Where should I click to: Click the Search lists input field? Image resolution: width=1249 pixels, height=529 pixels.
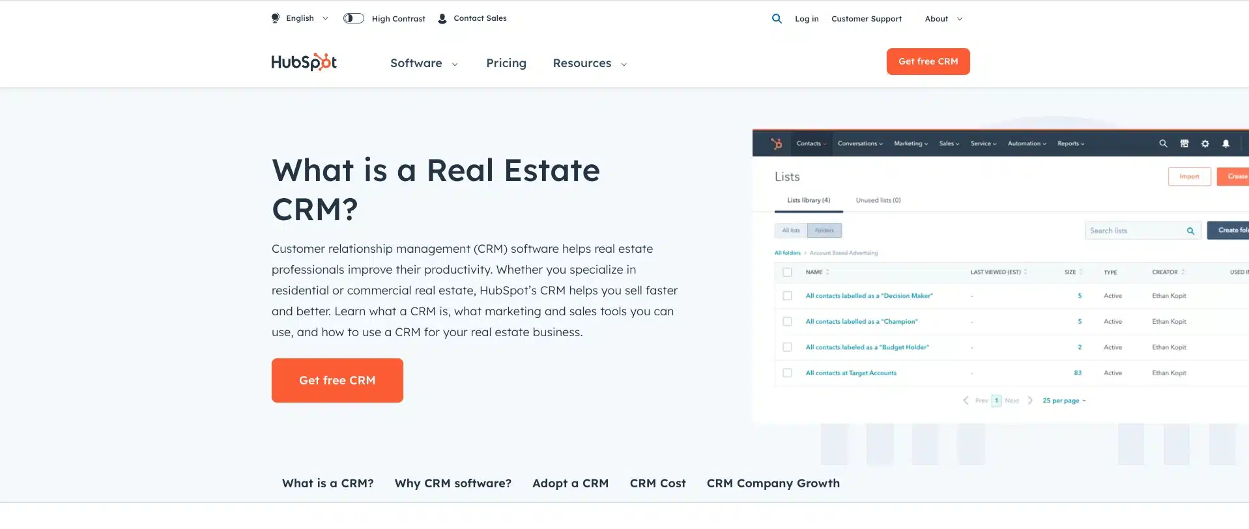1135,231
